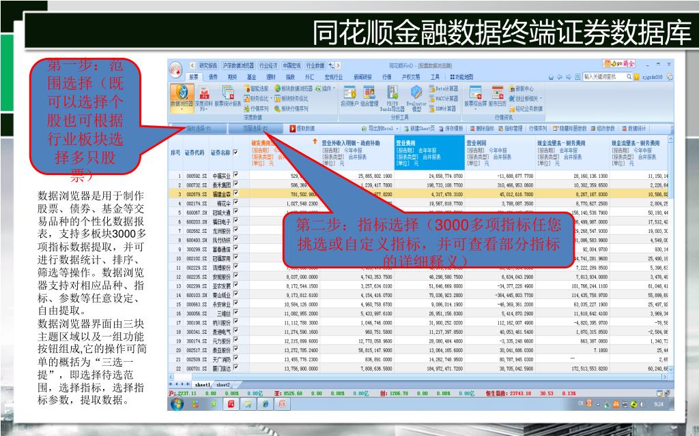
Task: Toggle checkbox for 青山纸业 row
Action: click(x=236, y=294)
